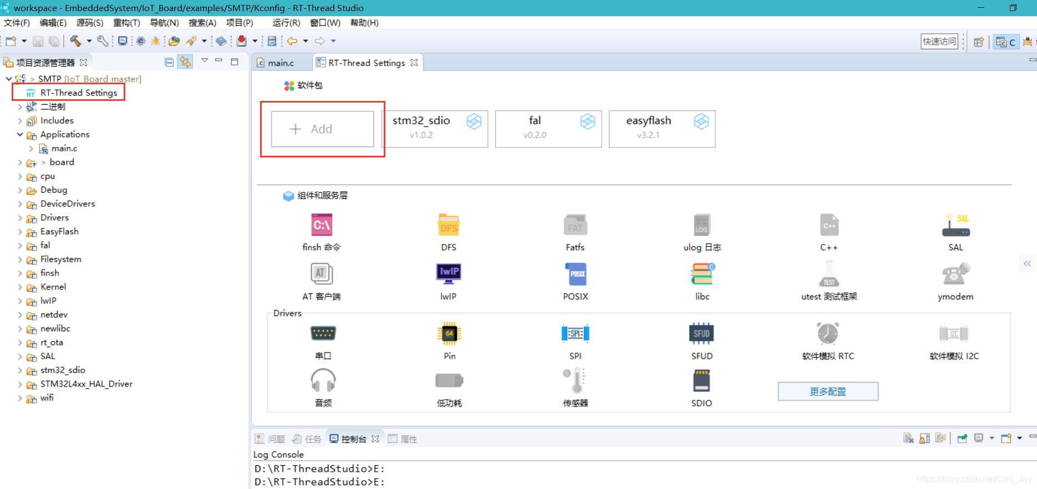Click the save toolbar icon
1037x489 pixels.
(38, 41)
